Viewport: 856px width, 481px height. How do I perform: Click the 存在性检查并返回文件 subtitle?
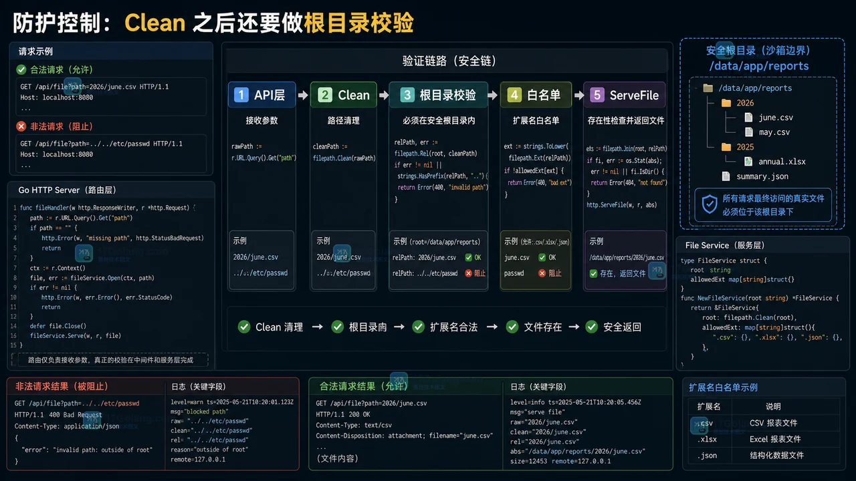[625, 121]
